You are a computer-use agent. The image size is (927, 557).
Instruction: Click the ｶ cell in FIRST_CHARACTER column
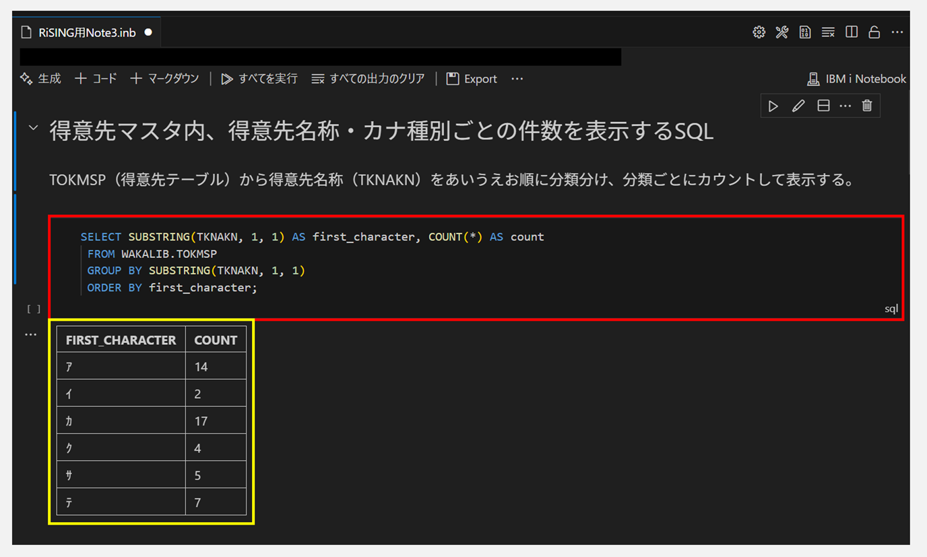[121, 421]
